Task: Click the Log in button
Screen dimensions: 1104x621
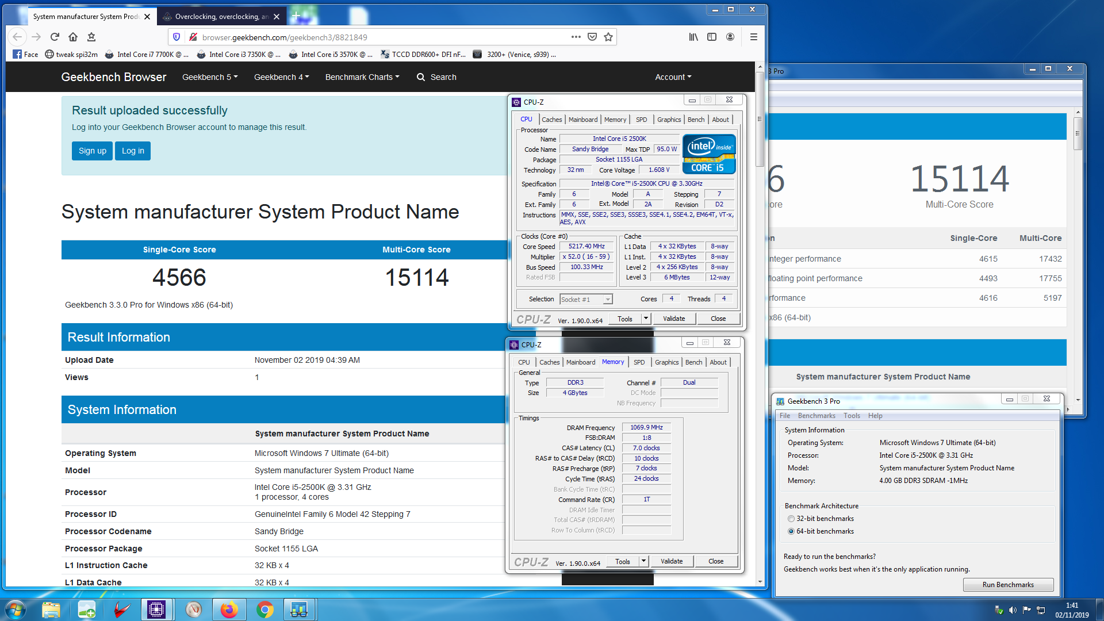Action: pyautogui.click(x=133, y=151)
